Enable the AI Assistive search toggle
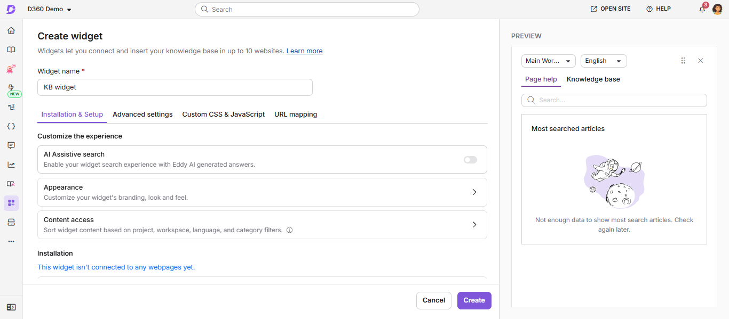The width and height of the screenshot is (729, 319). (x=470, y=160)
